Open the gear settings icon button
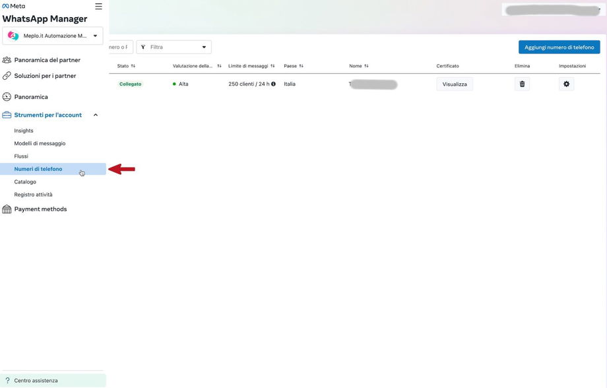 click(x=566, y=84)
